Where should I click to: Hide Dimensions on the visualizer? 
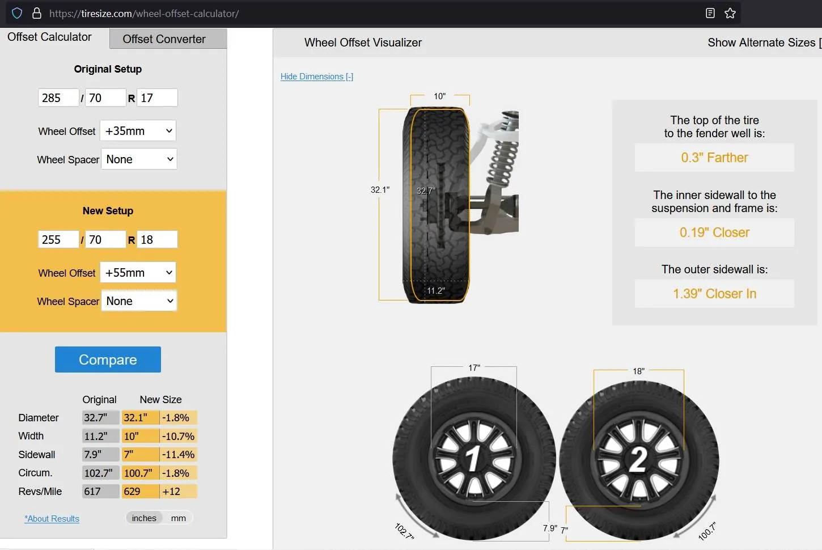pyautogui.click(x=317, y=77)
